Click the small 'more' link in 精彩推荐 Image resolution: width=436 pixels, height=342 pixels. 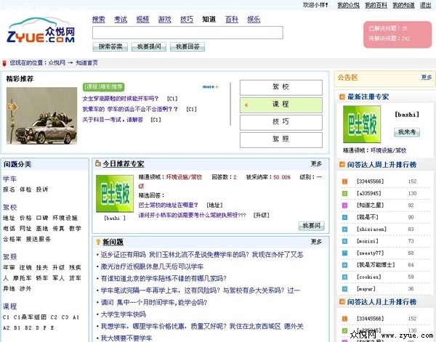[209, 86]
